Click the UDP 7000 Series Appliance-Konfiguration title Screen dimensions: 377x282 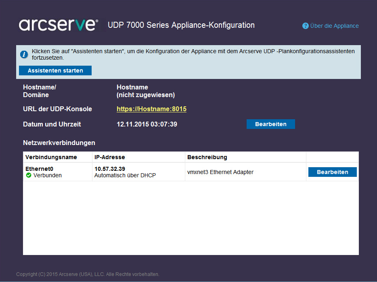click(x=181, y=25)
